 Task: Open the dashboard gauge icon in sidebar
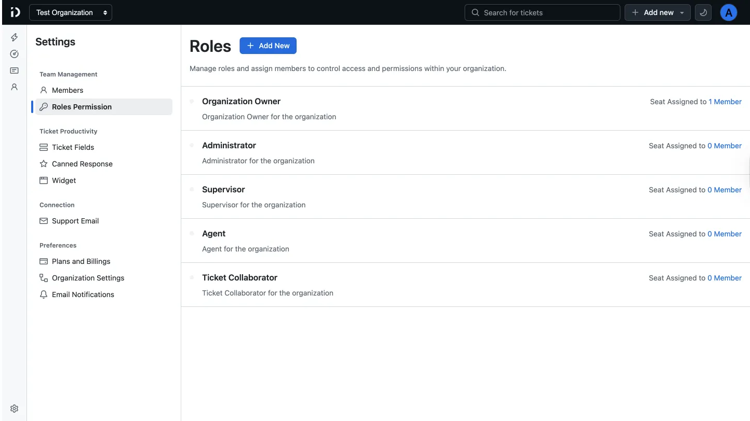[x=14, y=53]
